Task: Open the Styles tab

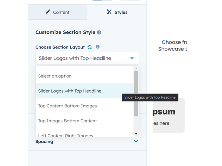Action: coord(117,12)
